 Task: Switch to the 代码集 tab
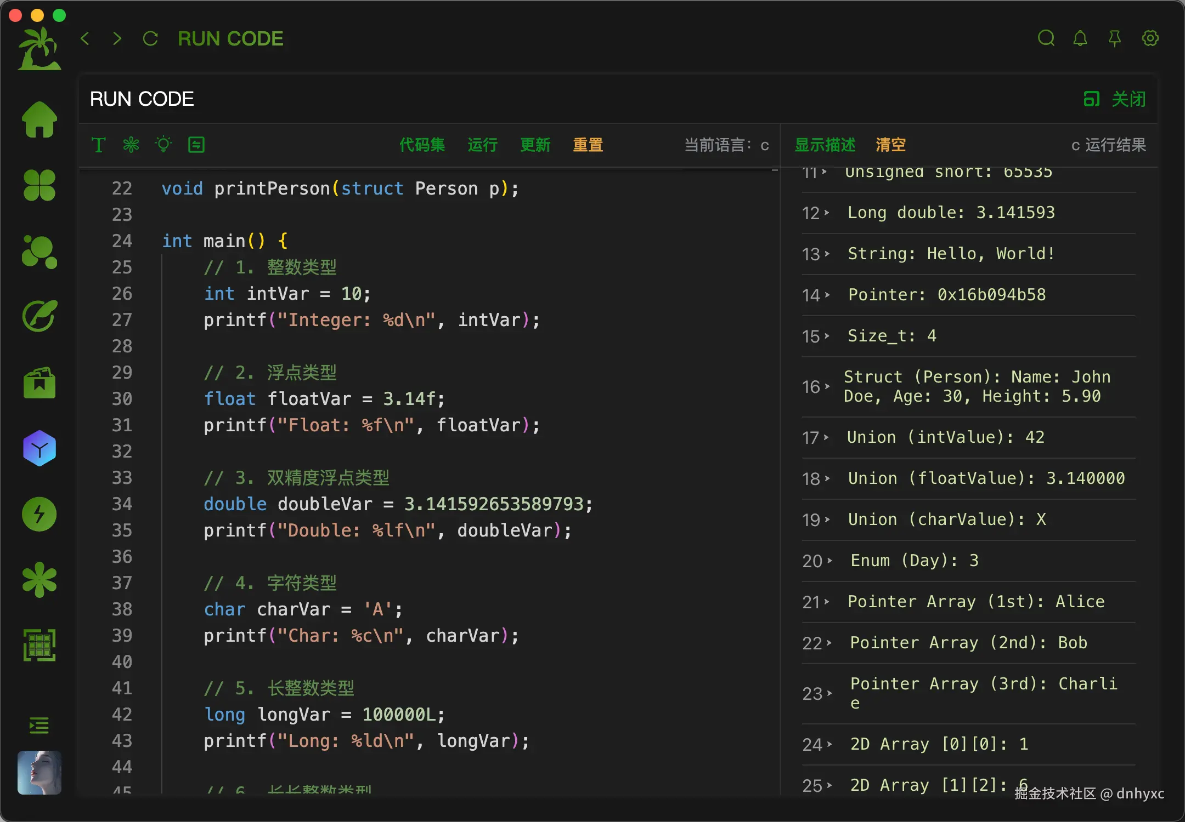[422, 145]
